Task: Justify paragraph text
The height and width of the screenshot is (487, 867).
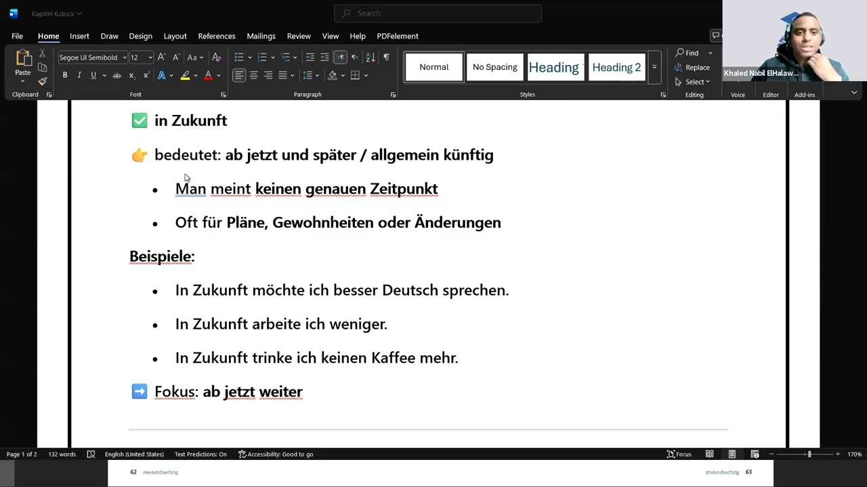Action: [282, 75]
